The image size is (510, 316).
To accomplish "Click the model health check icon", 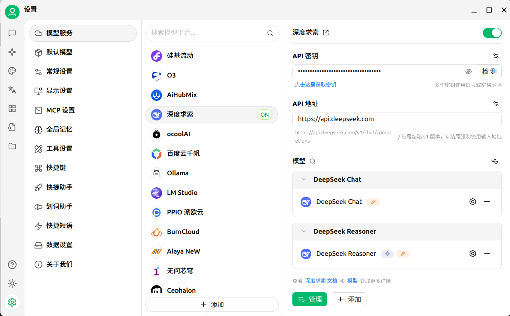I will (x=495, y=161).
